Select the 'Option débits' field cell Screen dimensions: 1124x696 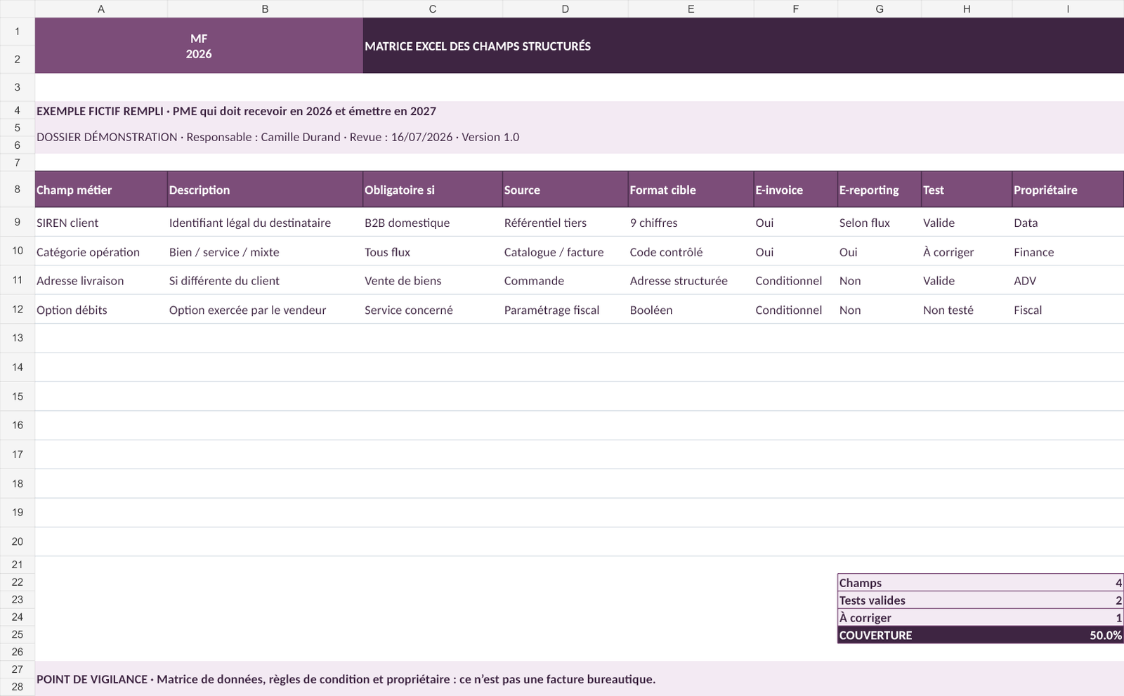tap(101, 310)
